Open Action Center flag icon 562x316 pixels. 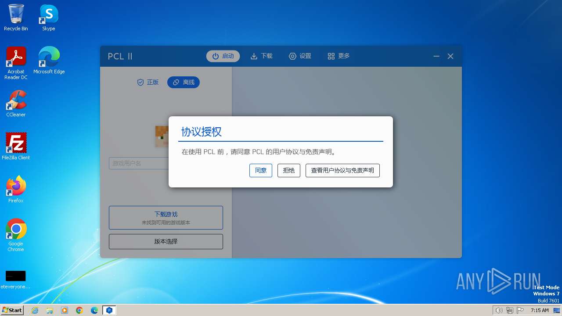point(520,310)
